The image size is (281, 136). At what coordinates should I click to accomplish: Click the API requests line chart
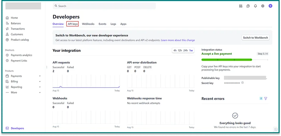(x=86, y=81)
